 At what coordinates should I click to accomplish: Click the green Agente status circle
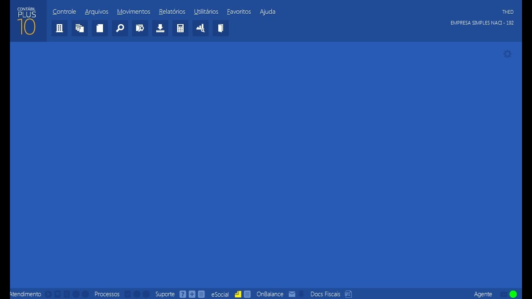[x=513, y=294]
